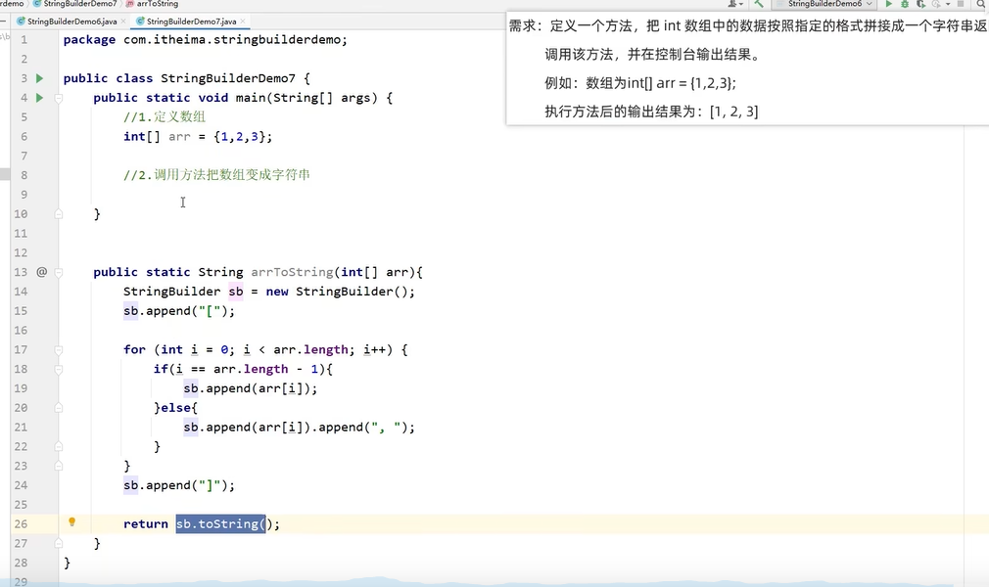This screenshot has height=587, width=989.
Task: Collapse the arrToString method fold arrow
Action: 57,272
